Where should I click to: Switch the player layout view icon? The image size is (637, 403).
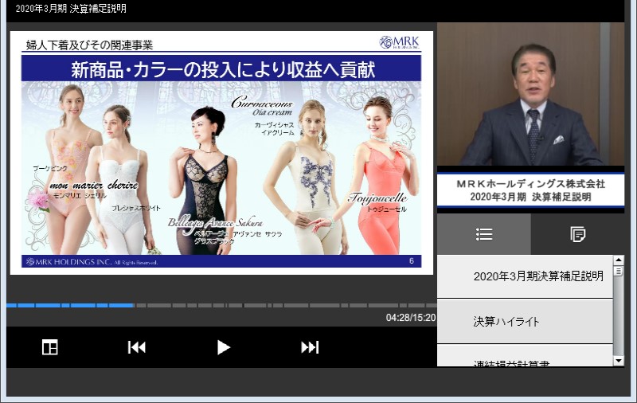tap(50, 347)
